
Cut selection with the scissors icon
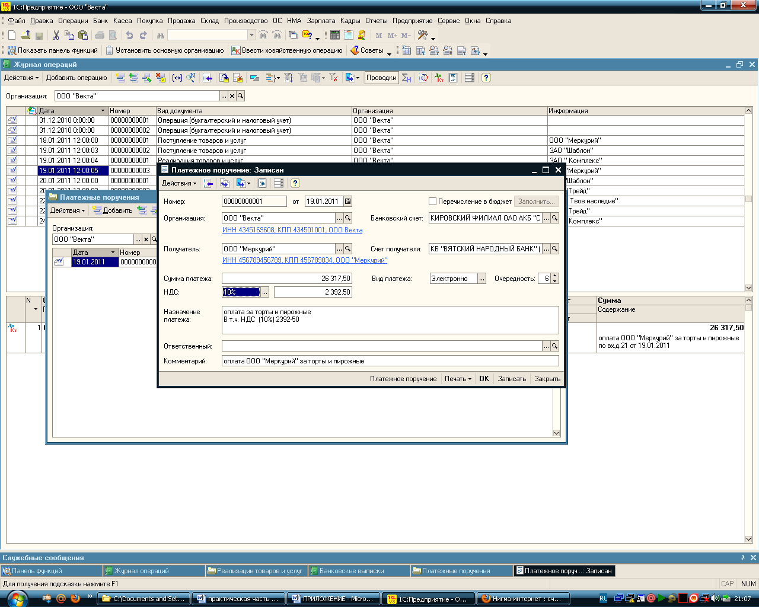[x=56, y=36]
